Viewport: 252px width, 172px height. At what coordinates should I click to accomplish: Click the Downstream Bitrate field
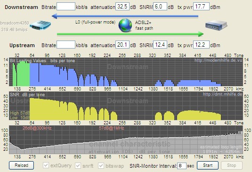(x=66, y=7)
